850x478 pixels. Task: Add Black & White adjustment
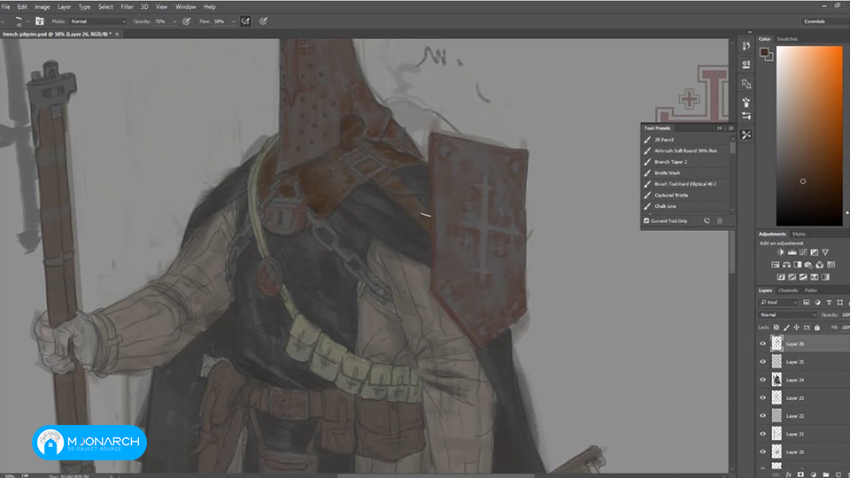(x=798, y=265)
